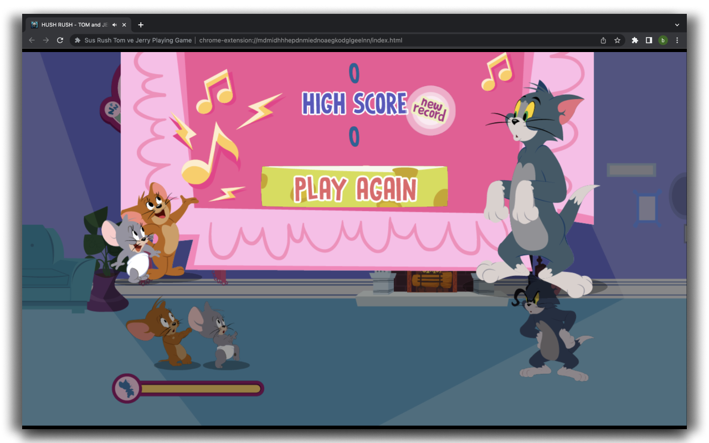Open the Chrome three-dot menu
The height and width of the screenshot is (443, 709).
677,40
